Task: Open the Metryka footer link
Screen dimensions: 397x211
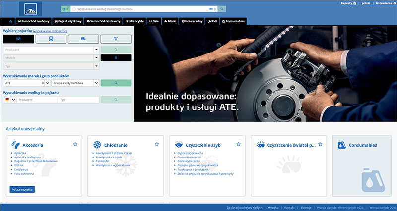Action: (273, 208)
